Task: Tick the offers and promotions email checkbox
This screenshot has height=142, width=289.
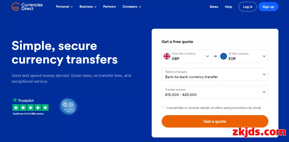Action: pyautogui.click(x=163, y=107)
